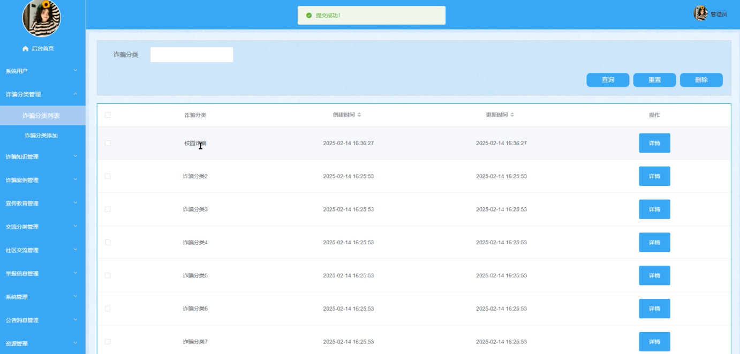Click the 删除 delete button
This screenshot has width=740, height=354.
tap(701, 80)
